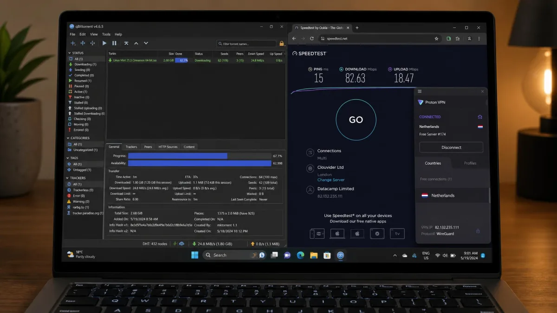Open a new Chrome tab
Screen dimensions: 557x313
357,28
